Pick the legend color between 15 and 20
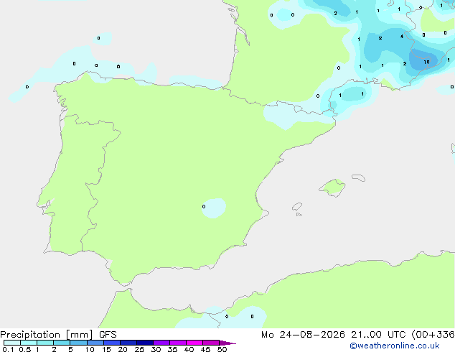 pyautogui.click(x=112, y=343)
